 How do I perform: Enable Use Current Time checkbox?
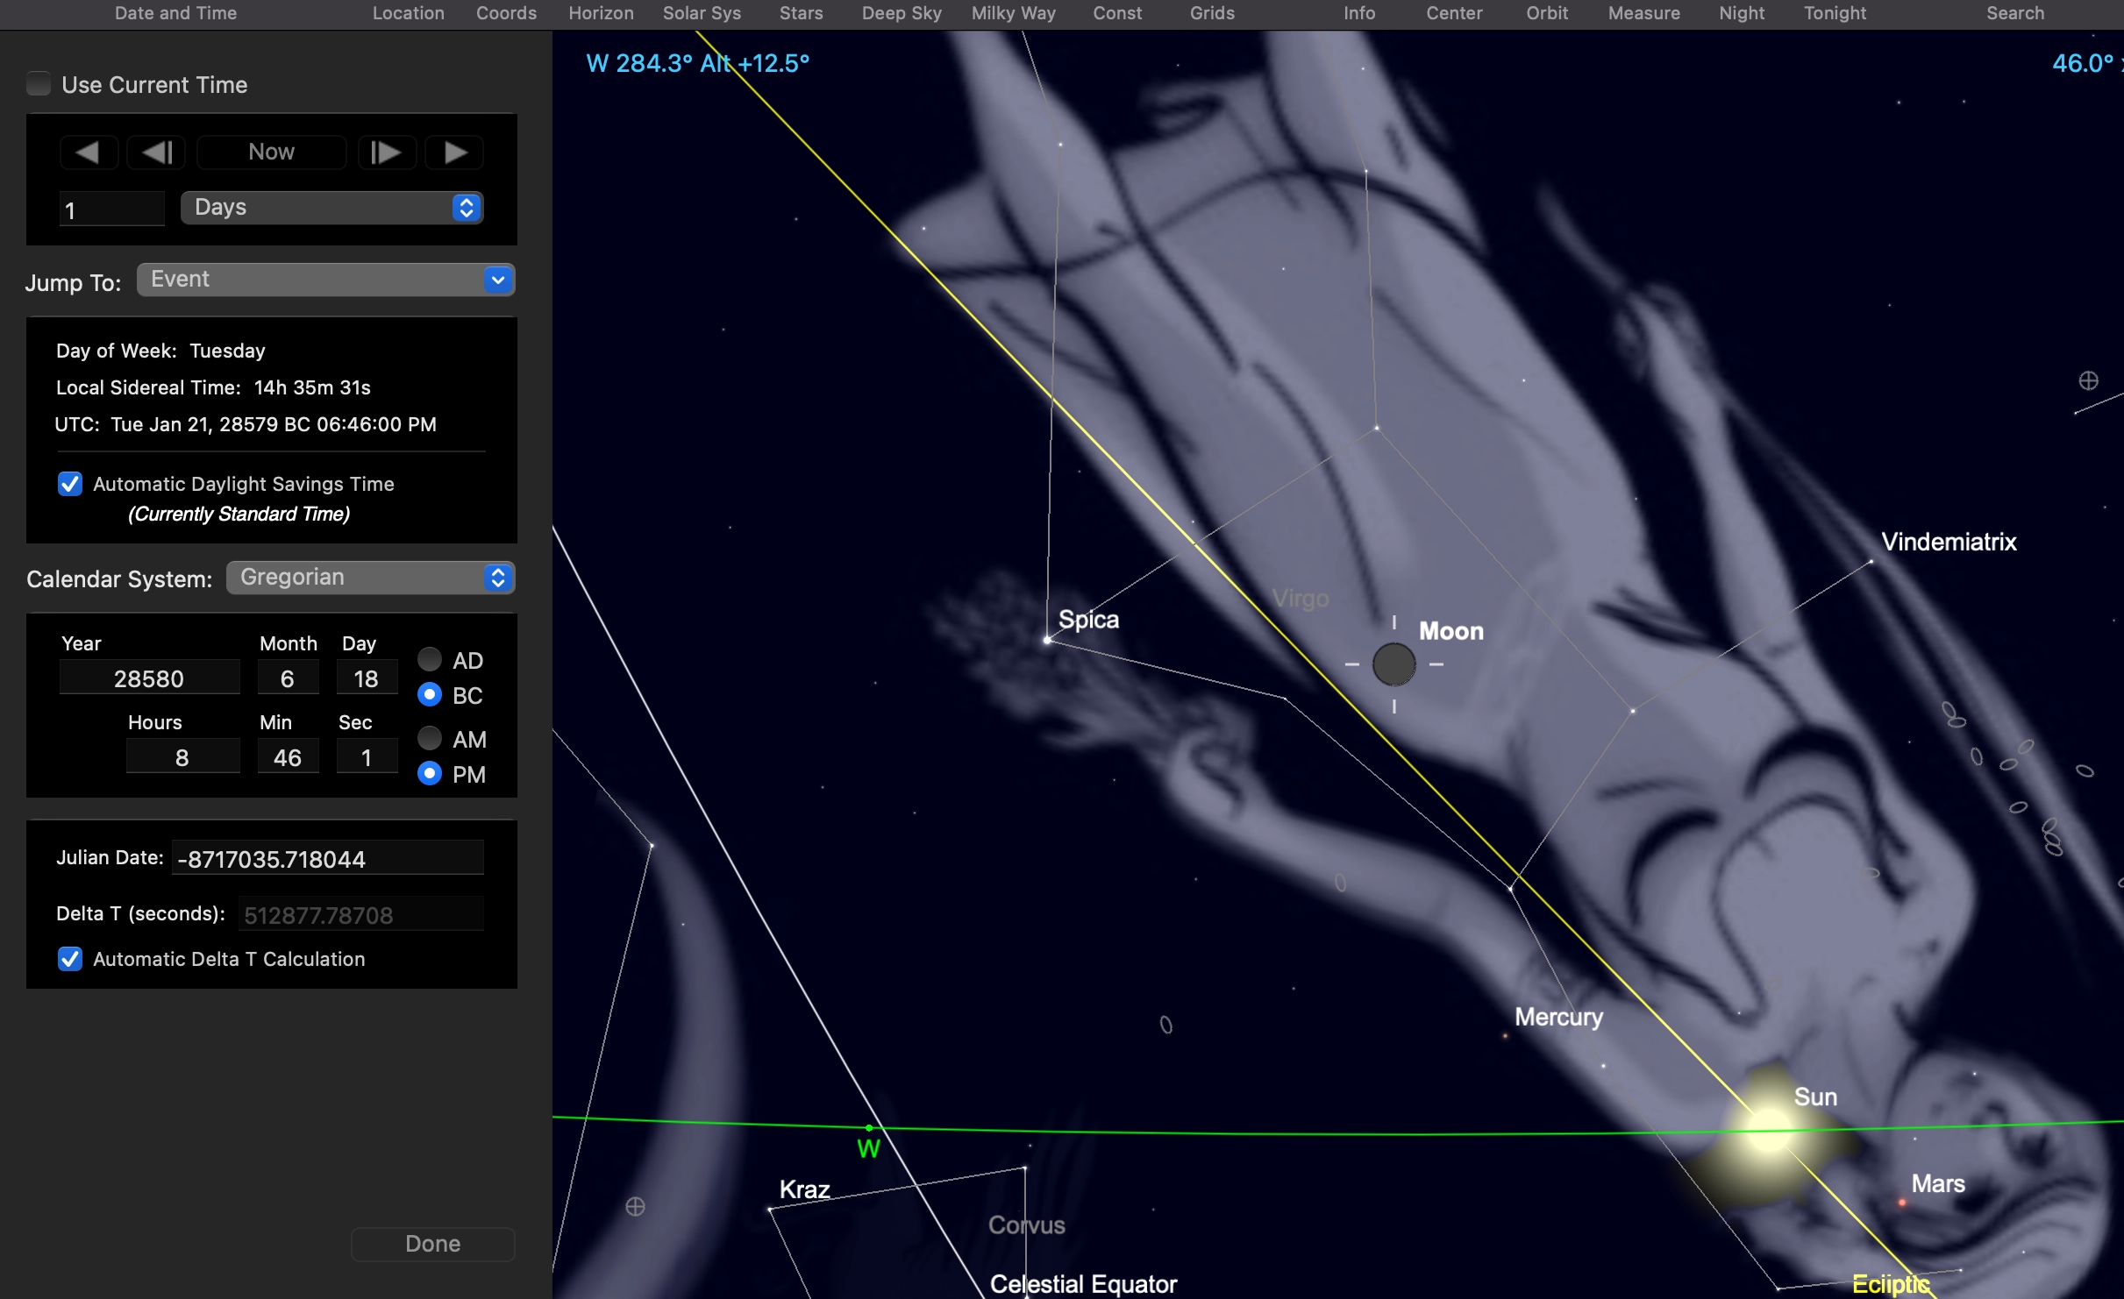coord(39,84)
